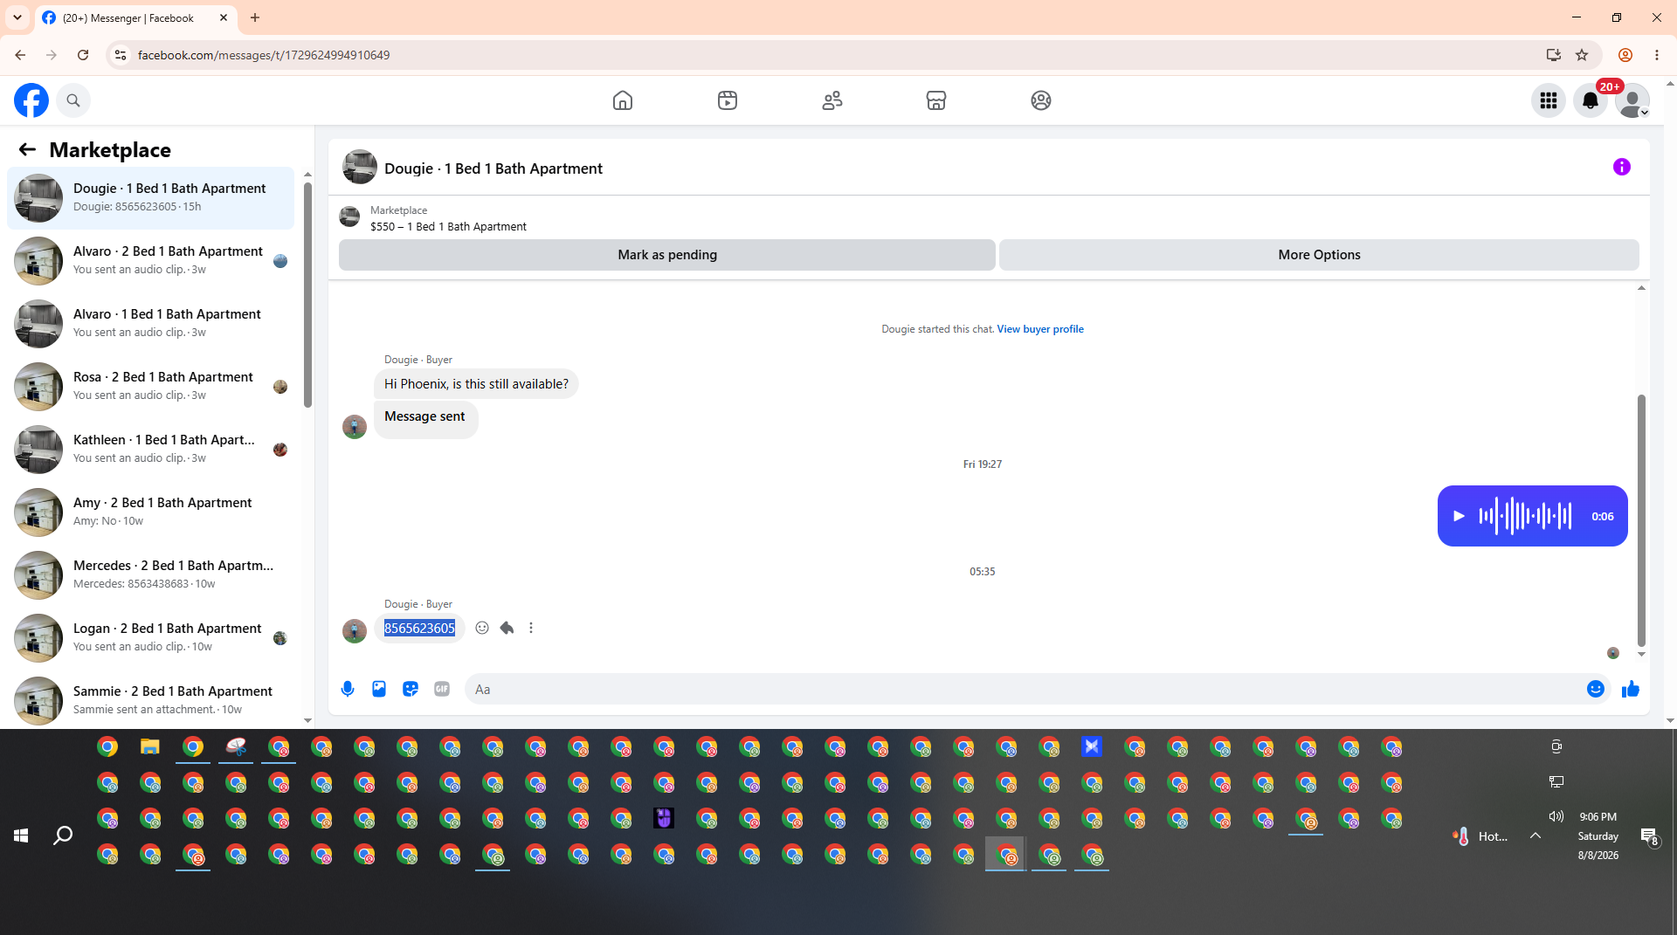Switch to the Messenger | Facebook tab
1677x935 pixels.
tap(128, 17)
